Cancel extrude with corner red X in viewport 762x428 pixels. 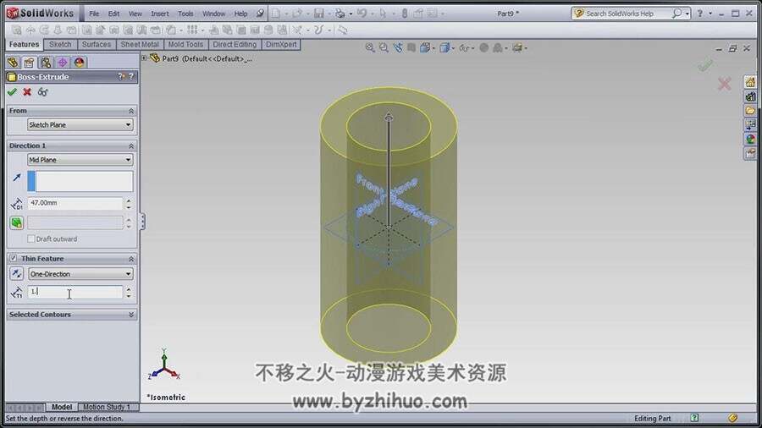pyautogui.click(x=724, y=84)
